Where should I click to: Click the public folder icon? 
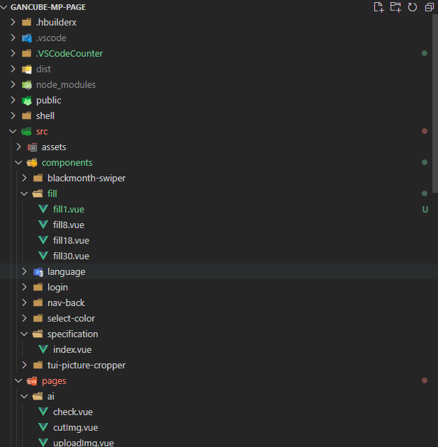(x=27, y=101)
